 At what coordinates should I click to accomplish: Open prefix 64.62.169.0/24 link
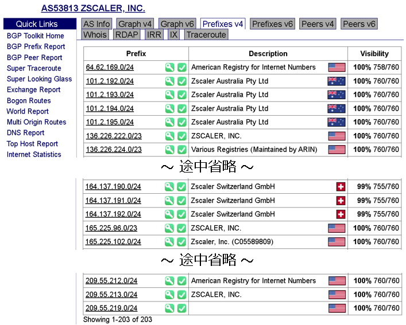[110, 68]
